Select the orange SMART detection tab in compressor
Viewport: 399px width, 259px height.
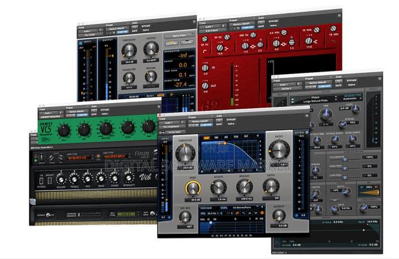point(207,138)
